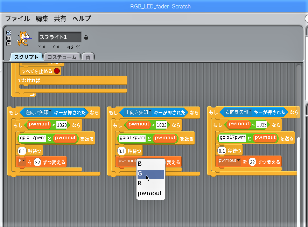Switch to the 音 tab
Viewport: 308px width, 227px height.
(x=88, y=57)
